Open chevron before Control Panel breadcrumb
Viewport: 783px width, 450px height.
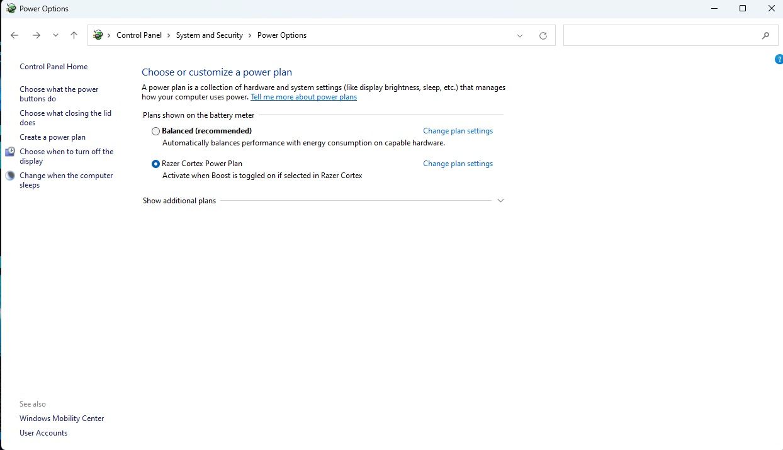[110, 36]
